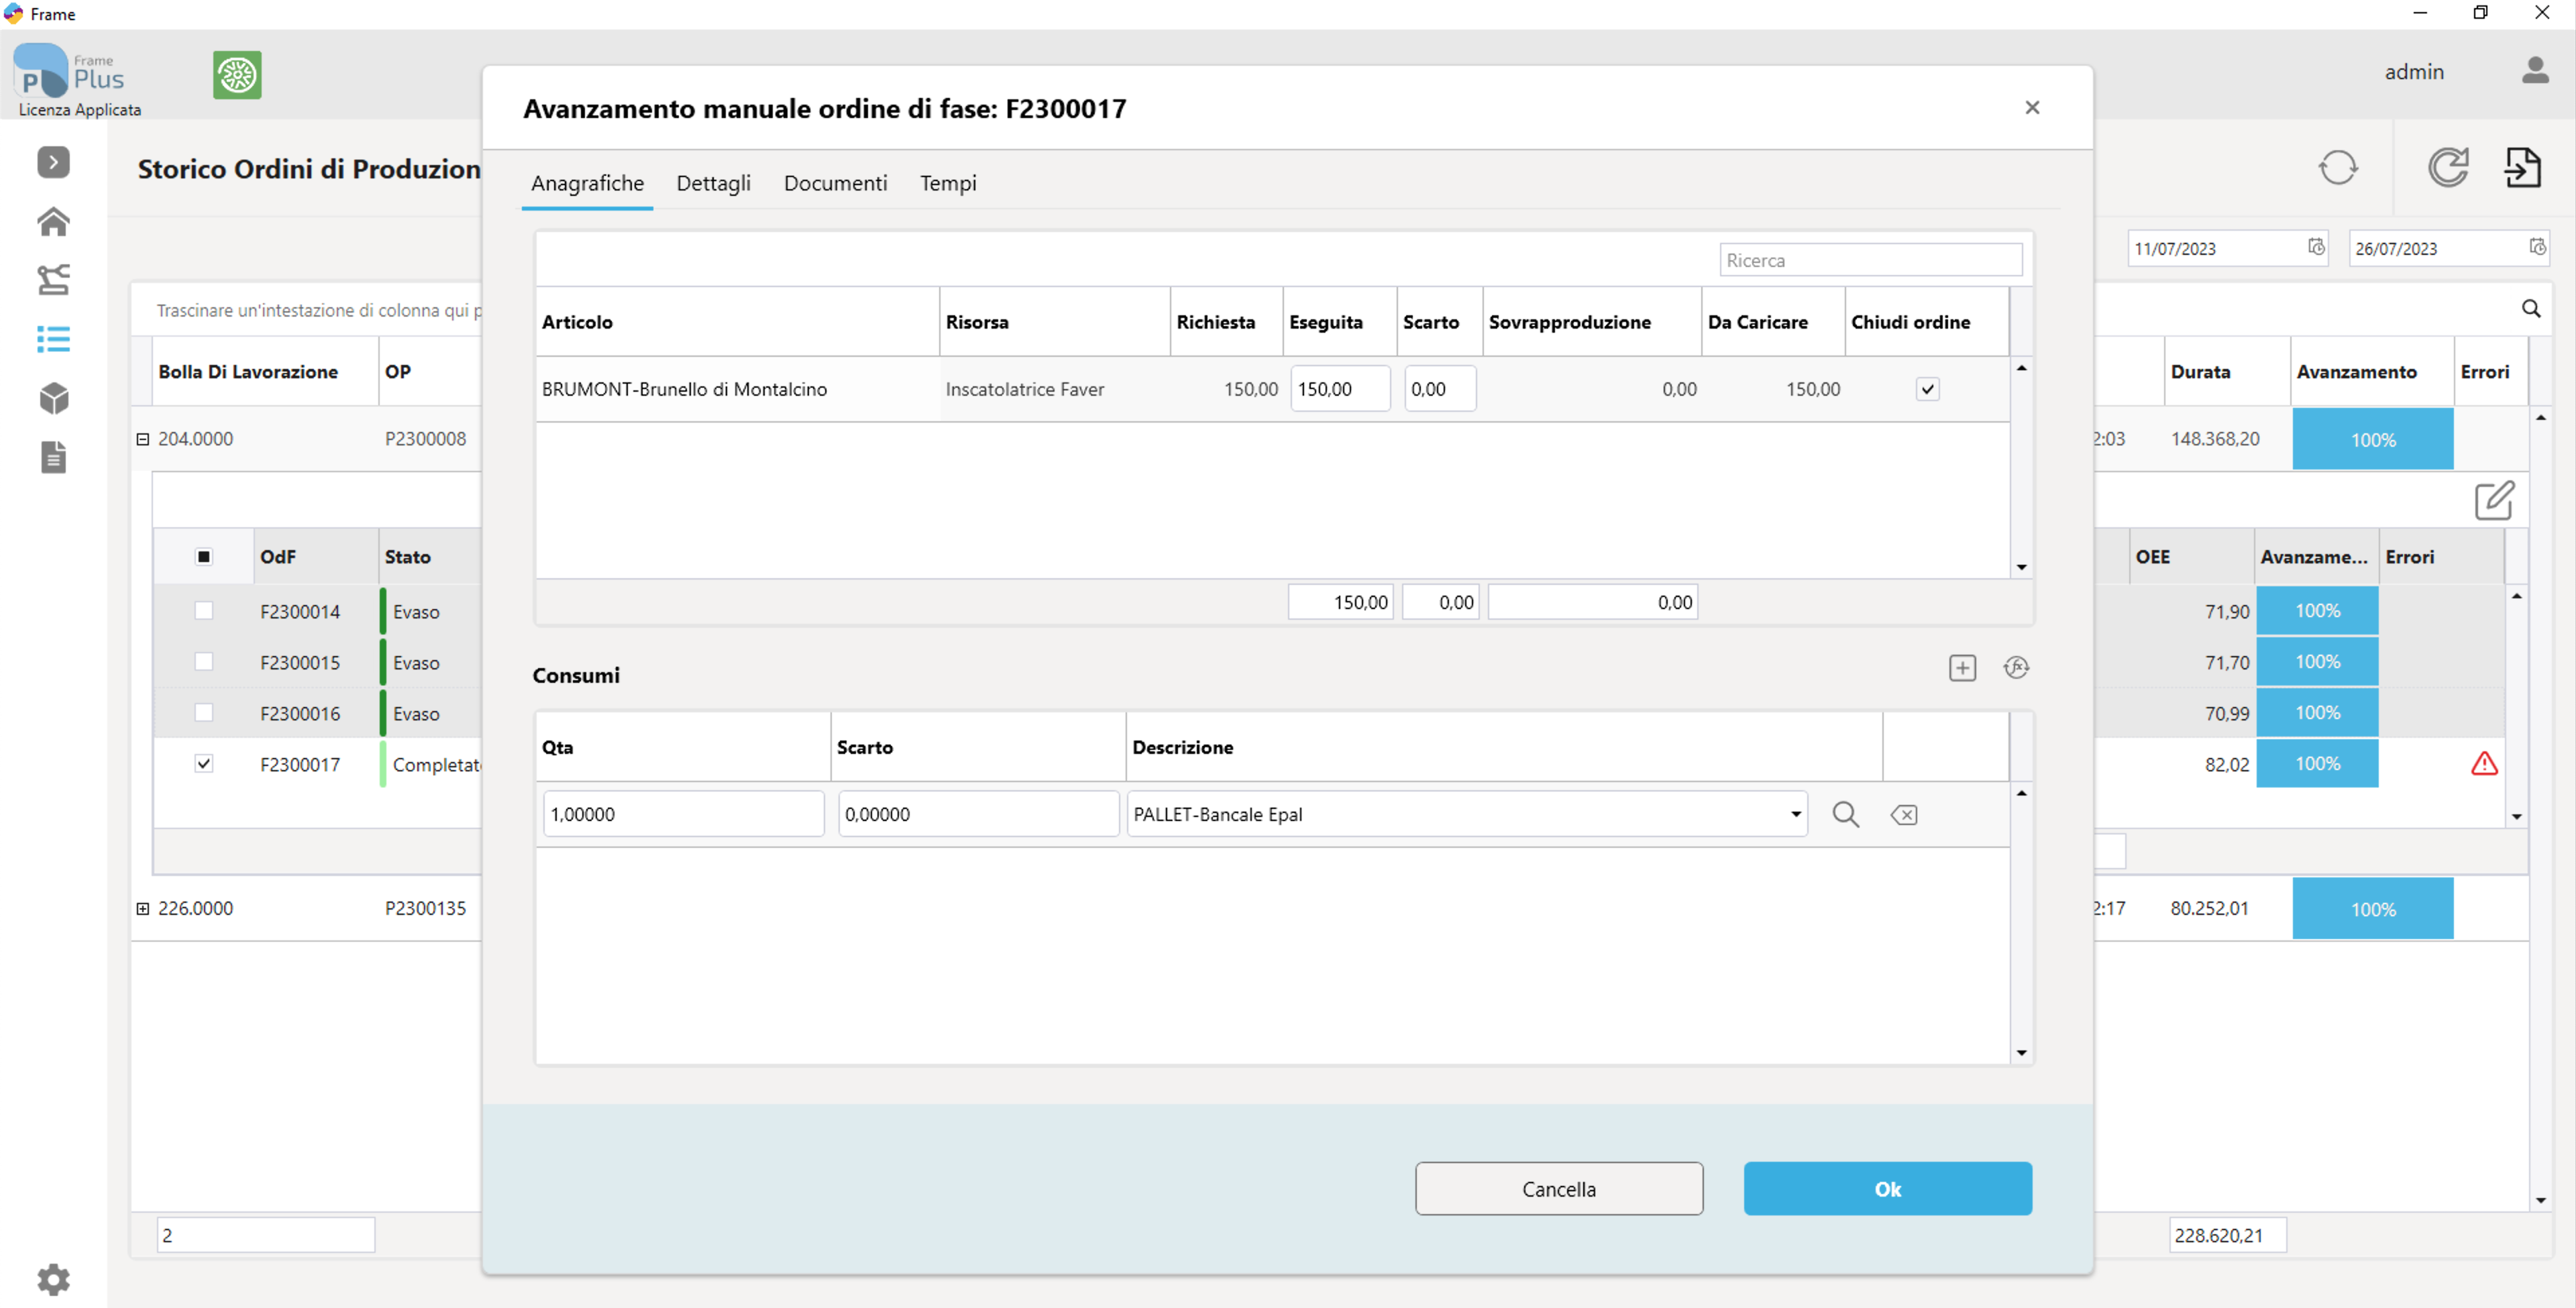Image resolution: width=2576 pixels, height=1308 pixels.
Task: Switch to the Tempi tab
Action: (x=948, y=183)
